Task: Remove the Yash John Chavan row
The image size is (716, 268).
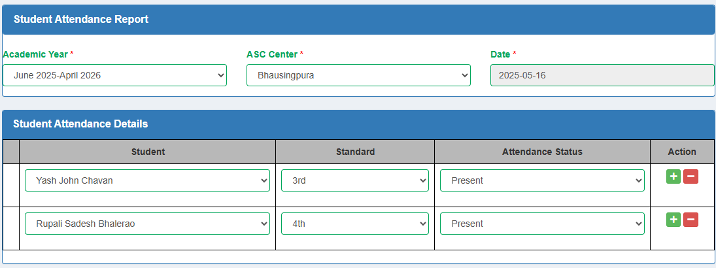Action: click(690, 176)
